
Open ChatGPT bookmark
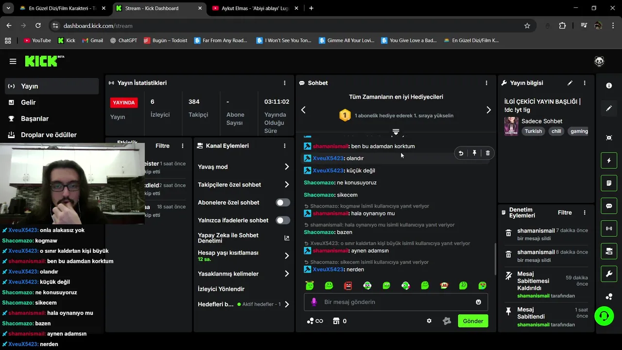(x=123, y=40)
